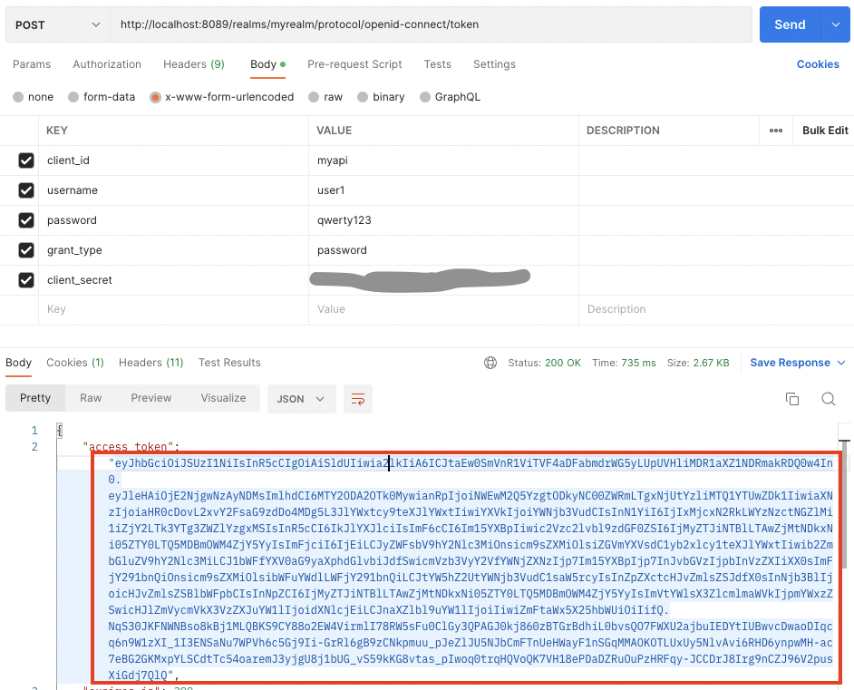This screenshot has height=690, width=854.
Task: Open the Cookies link
Action: click(818, 64)
